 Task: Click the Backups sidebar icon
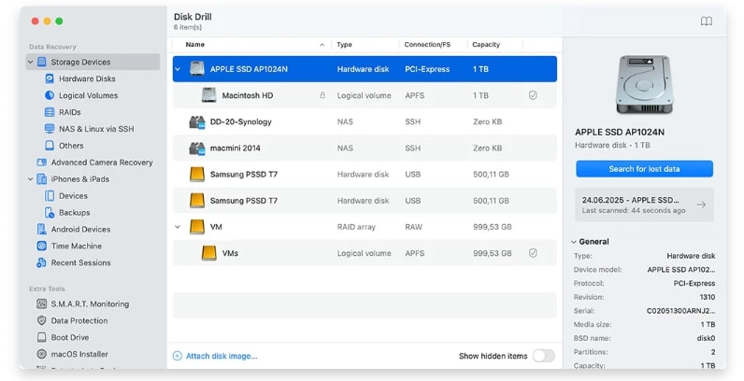[50, 212]
